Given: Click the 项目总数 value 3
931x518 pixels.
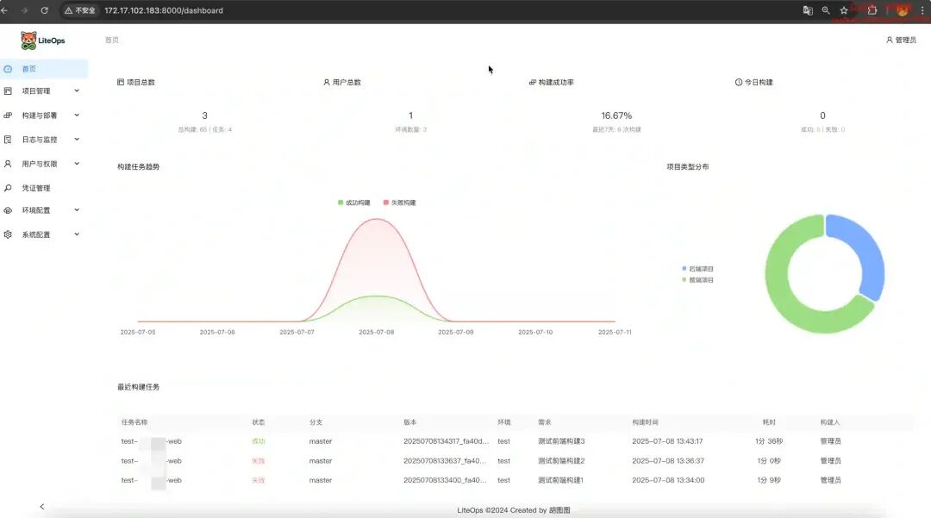Looking at the screenshot, I should tap(205, 115).
